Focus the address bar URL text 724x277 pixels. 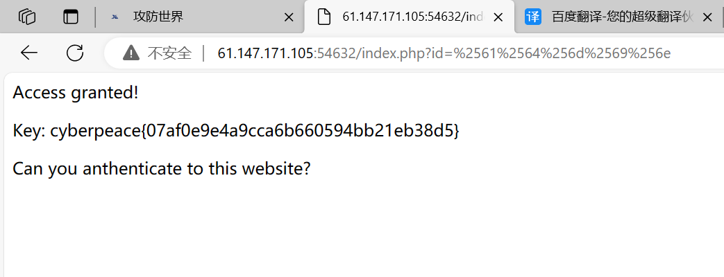(x=444, y=53)
